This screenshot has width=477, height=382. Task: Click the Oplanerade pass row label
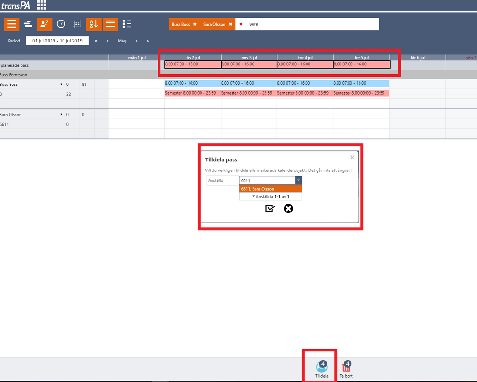[x=14, y=65]
